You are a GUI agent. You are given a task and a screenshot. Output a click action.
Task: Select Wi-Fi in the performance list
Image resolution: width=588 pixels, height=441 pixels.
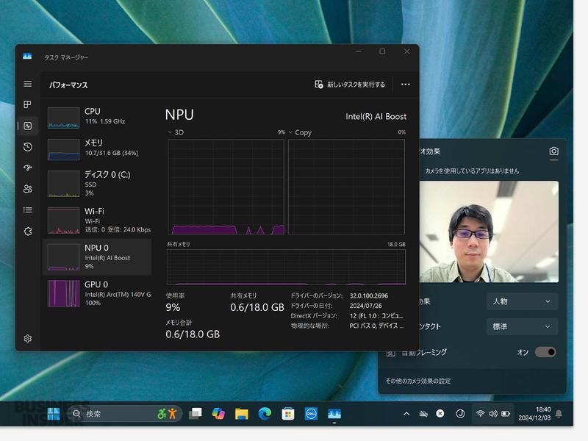point(98,220)
